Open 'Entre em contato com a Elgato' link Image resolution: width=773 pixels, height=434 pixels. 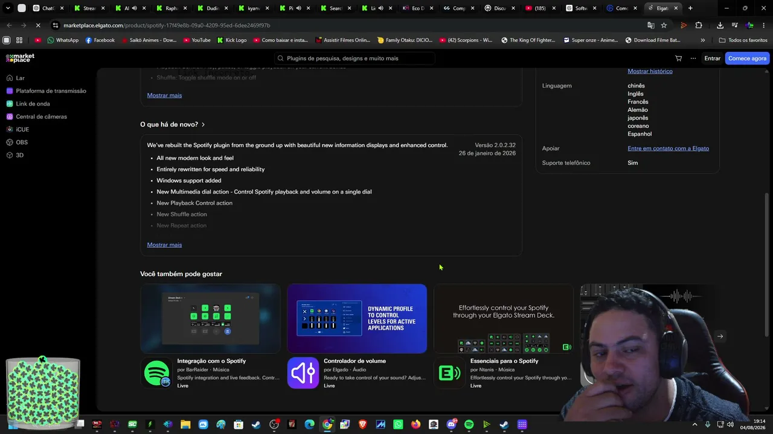668,148
